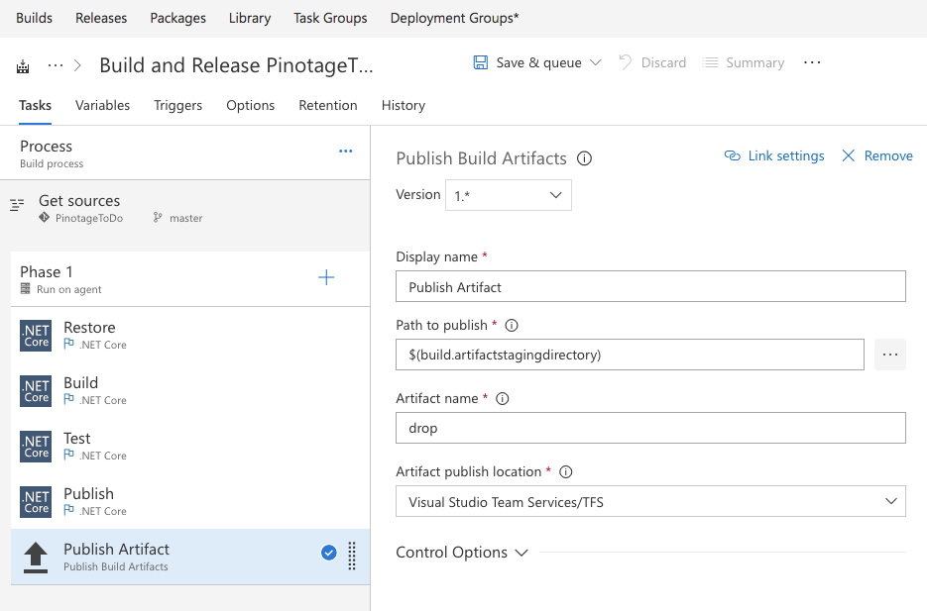Click the flag icon under Build task
This screenshot has width=927, height=611.
pos(69,399)
